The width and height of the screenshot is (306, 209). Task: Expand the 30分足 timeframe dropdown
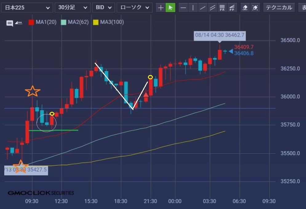tap(72, 8)
